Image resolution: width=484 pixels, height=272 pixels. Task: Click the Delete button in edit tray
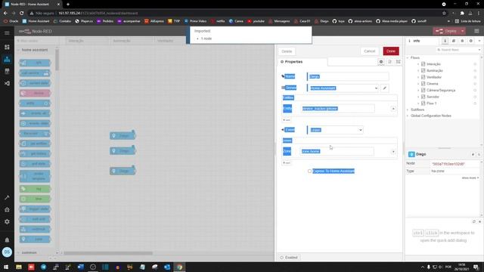point(287,51)
